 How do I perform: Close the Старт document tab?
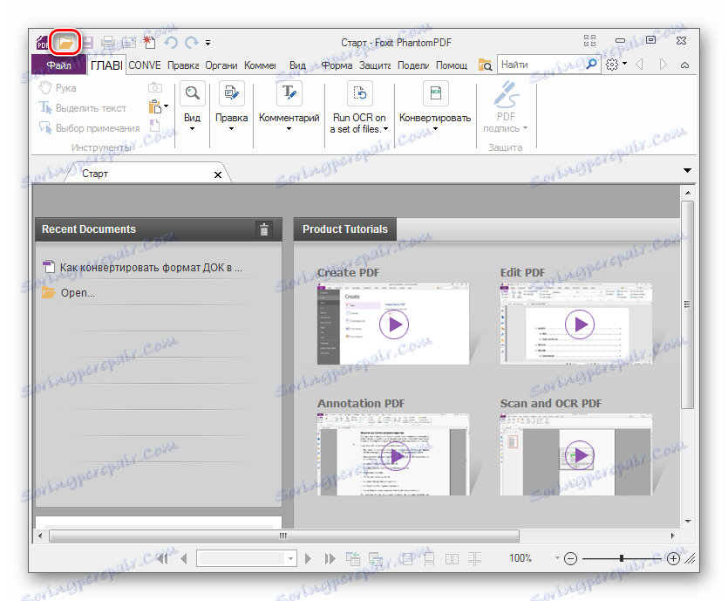click(x=218, y=174)
